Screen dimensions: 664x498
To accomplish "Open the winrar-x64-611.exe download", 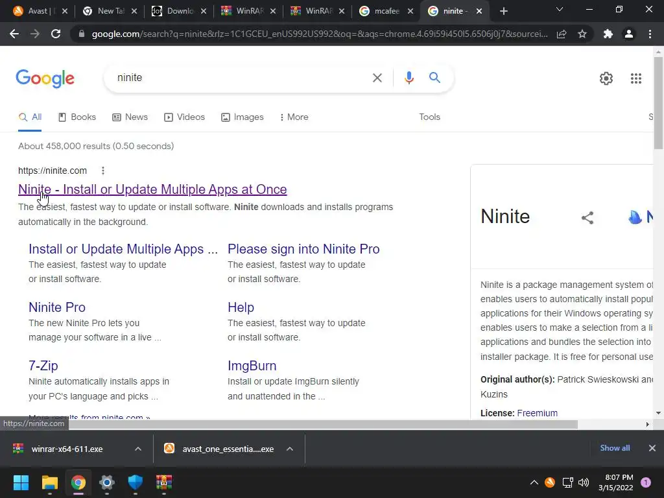I will pos(67,449).
